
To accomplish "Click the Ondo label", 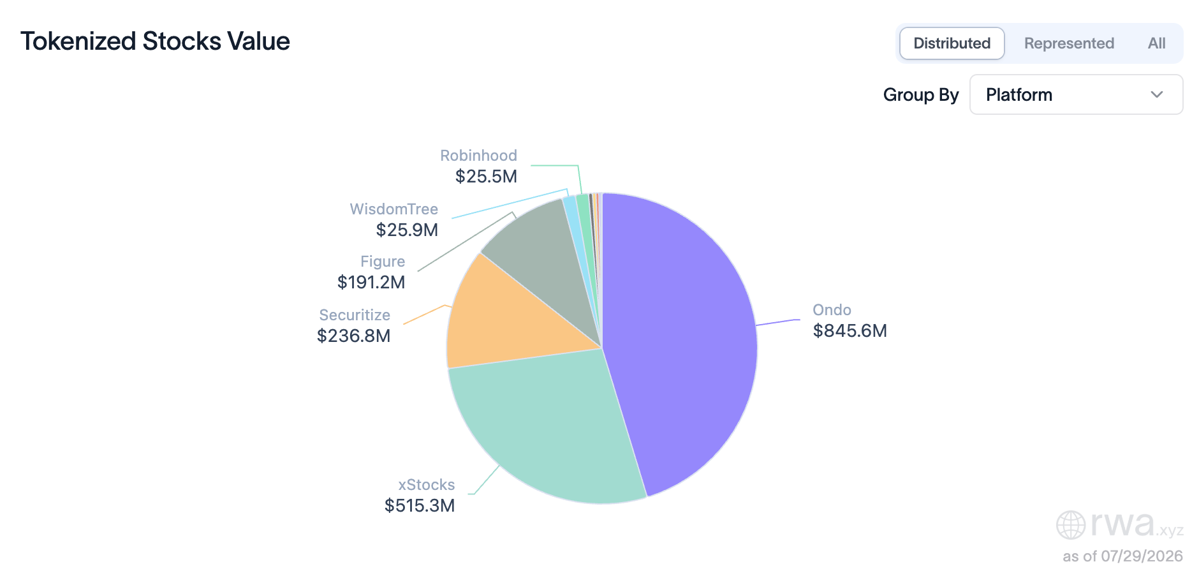I will tap(832, 310).
